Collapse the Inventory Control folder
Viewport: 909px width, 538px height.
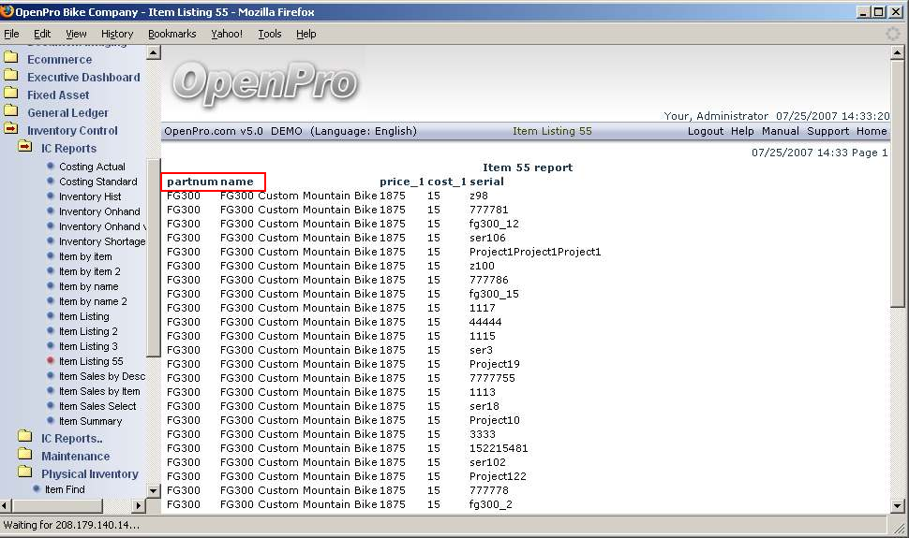tap(11, 130)
